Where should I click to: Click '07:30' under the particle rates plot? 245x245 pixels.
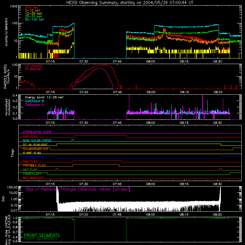point(84,92)
